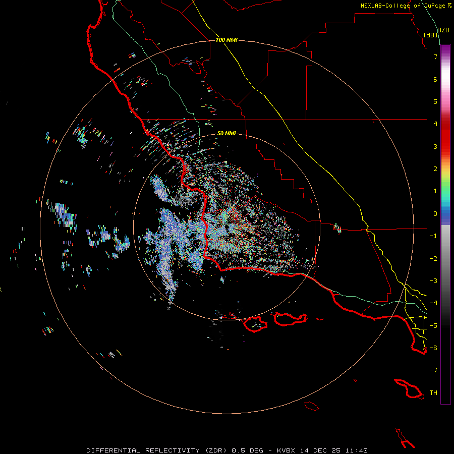
Task: Click the 3 value on the color scale
Action: point(435,146)
